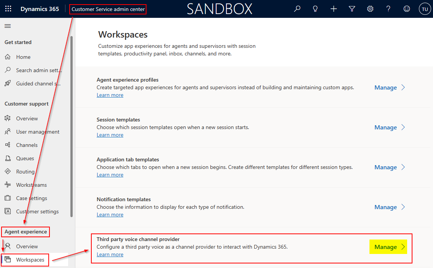Image resolution: width=433 pixels, height=268 pixels.
Task: Click the question mark help icon
Action: 388,9
